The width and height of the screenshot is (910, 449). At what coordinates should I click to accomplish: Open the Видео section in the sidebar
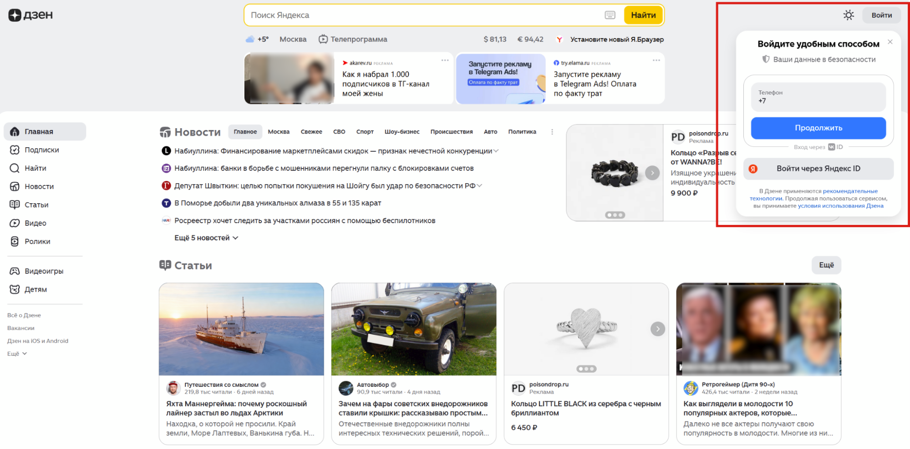click(x=35, y=223)
